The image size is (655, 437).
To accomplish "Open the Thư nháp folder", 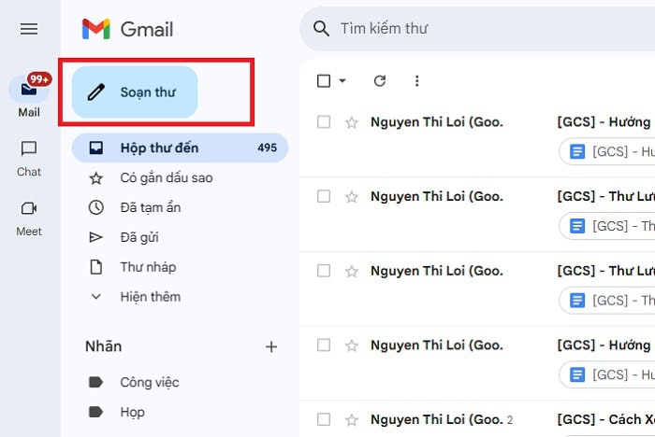I will (x=148, y=267).
